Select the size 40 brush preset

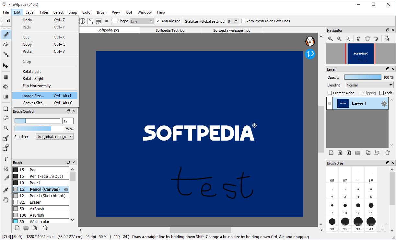[371, 222]
